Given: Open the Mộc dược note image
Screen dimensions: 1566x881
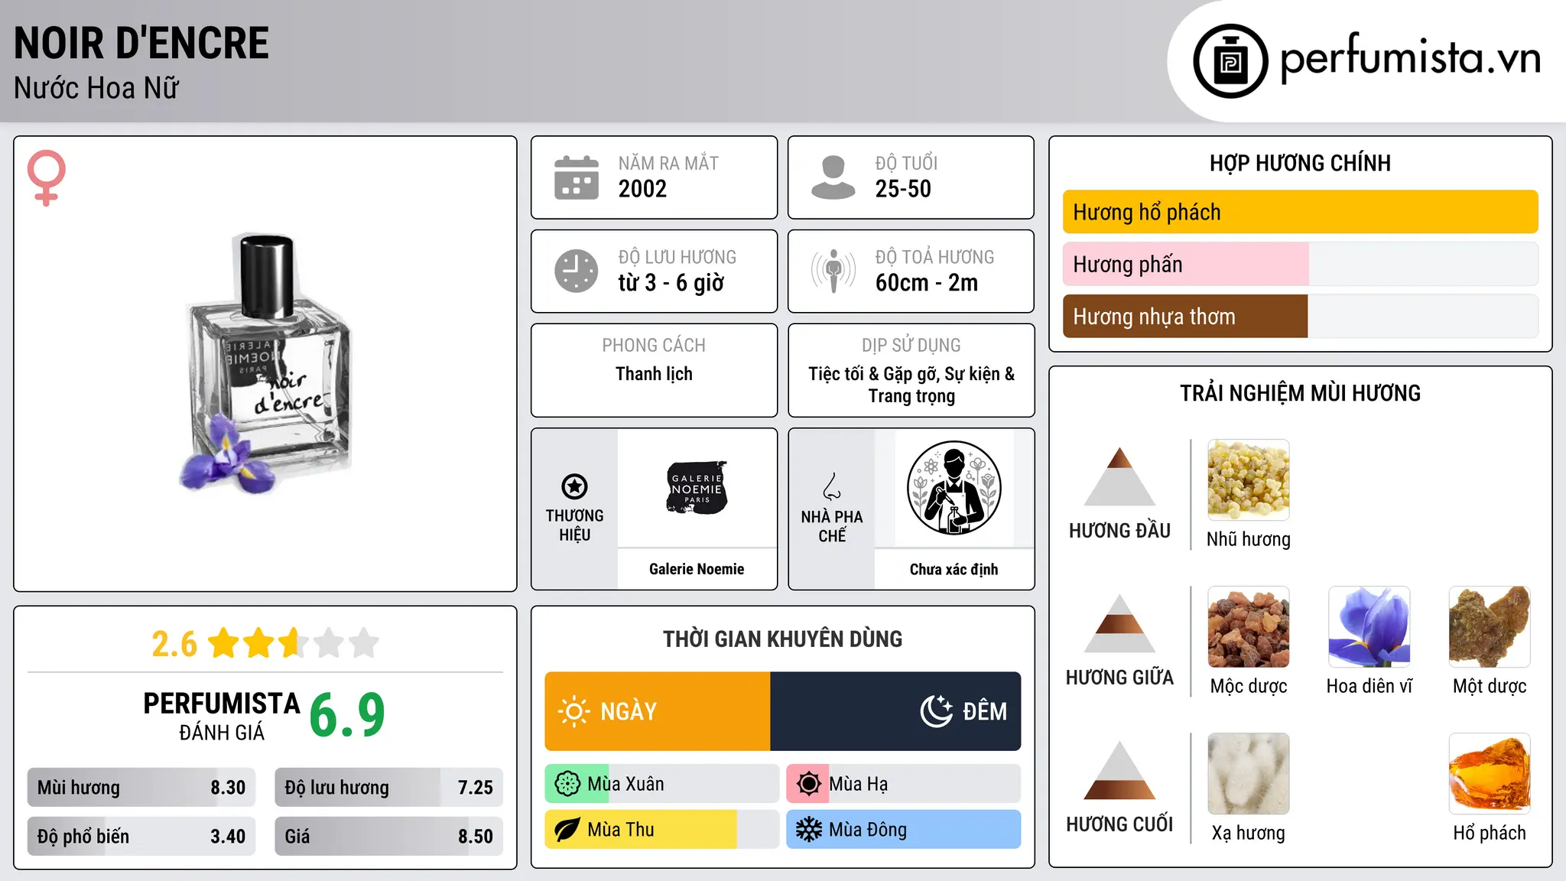Looking at the screenshot, I should tap(1249, 627).
